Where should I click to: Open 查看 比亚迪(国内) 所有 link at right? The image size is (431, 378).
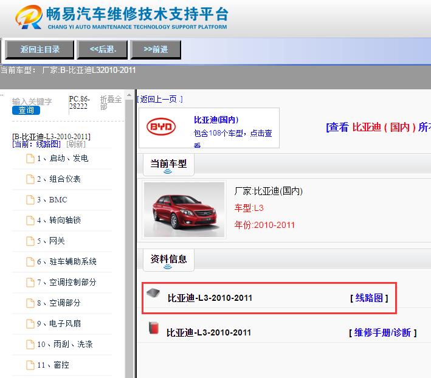[379, 127]
